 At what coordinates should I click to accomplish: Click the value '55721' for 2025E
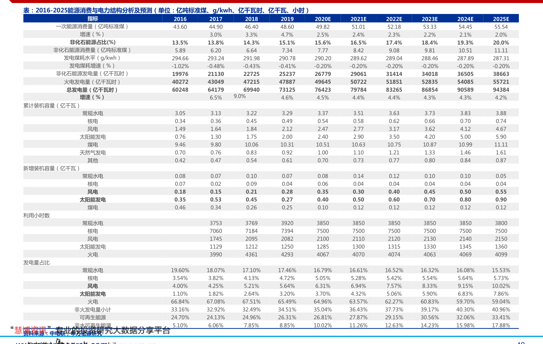[x=501, y=82]
